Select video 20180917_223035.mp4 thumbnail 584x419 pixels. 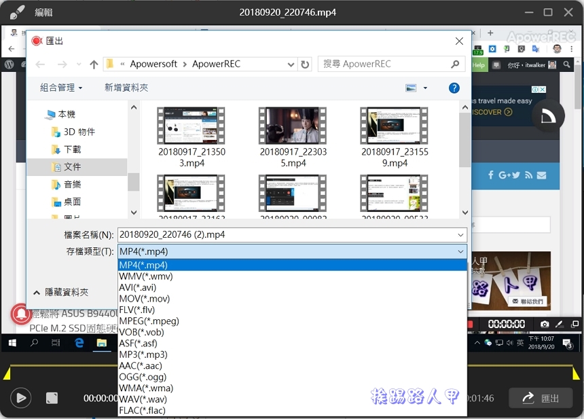(x=293, y=126)
